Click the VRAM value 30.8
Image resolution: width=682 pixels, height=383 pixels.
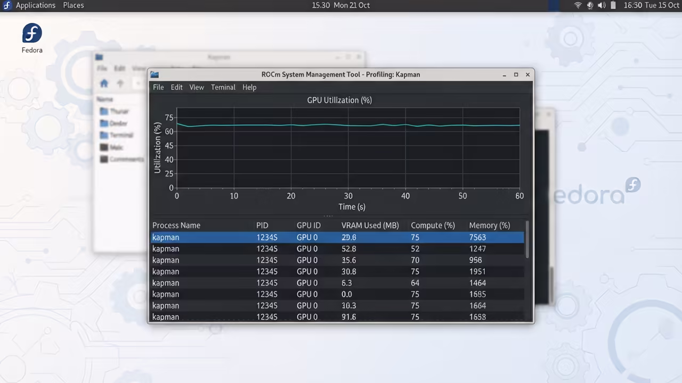pos(349,272)
